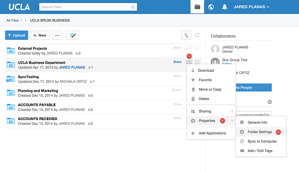Click the Box Group Test avatar
This screenshot has height=172, width=299.
tap(215, 61)
